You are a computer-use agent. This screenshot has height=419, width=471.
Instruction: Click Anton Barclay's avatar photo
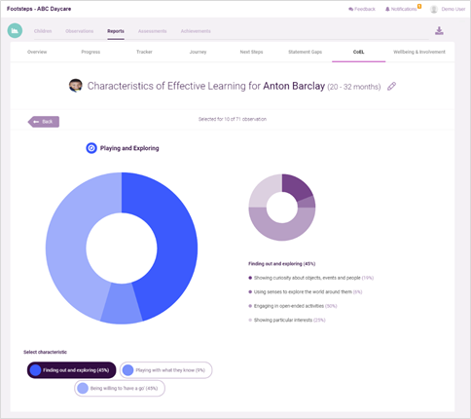click(x=76, y=86)
